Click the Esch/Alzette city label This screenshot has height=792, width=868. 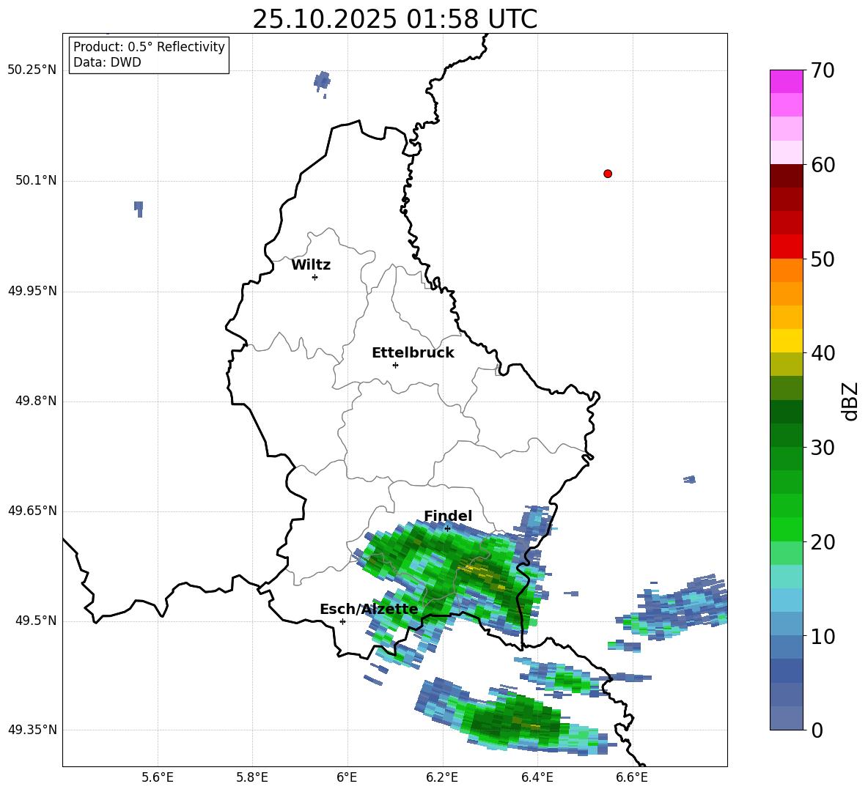(x=369, y=609)
